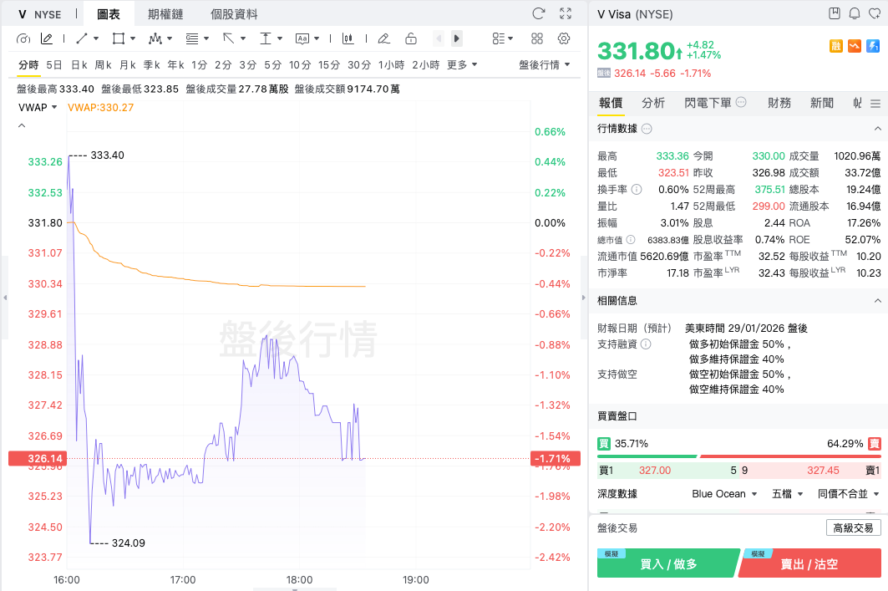This screenshot has width=888, height=591.
Task: Click the 高級交易 button
Action: [853, 527]
